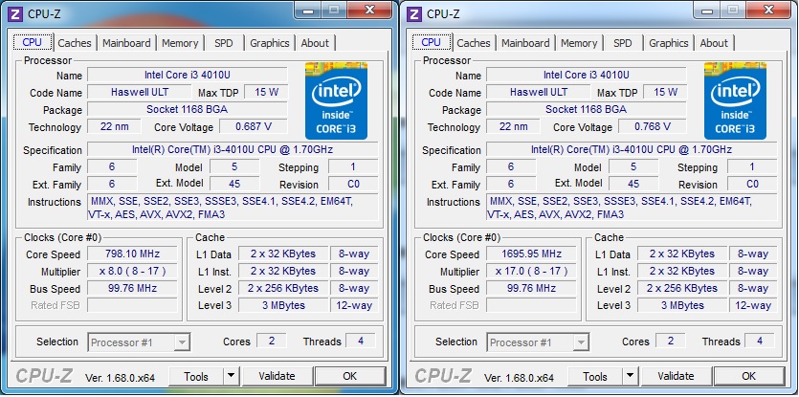799x397 pixels.
Task: Click Bus Speed 99.76 MHz in left window
Action: (x=132, y=288)
